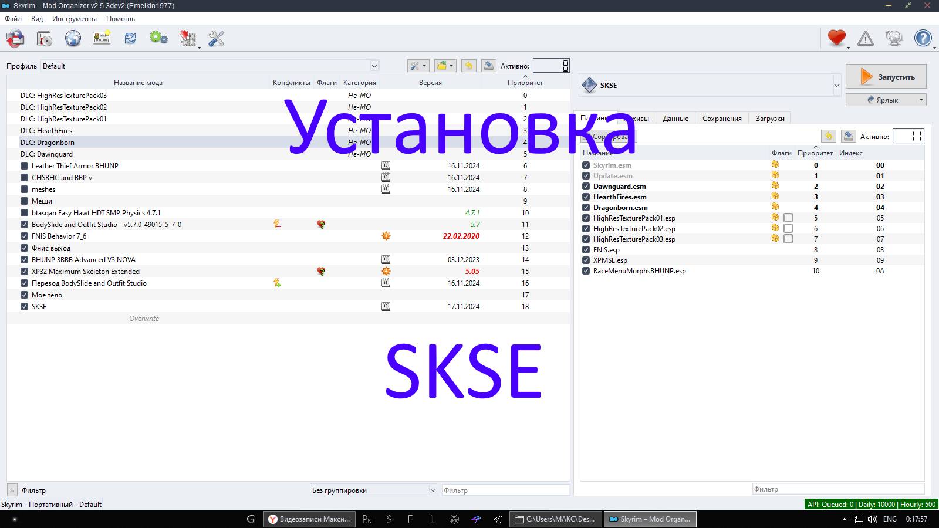Open the Default profile dropdown

pyautogui.click(x=374, y=66)
